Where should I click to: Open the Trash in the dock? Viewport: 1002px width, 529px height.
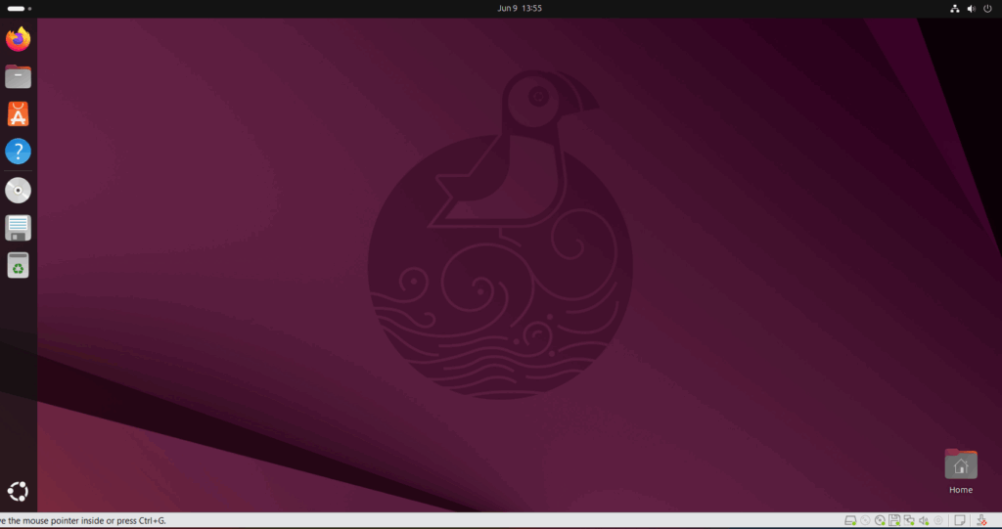point(18,265)
